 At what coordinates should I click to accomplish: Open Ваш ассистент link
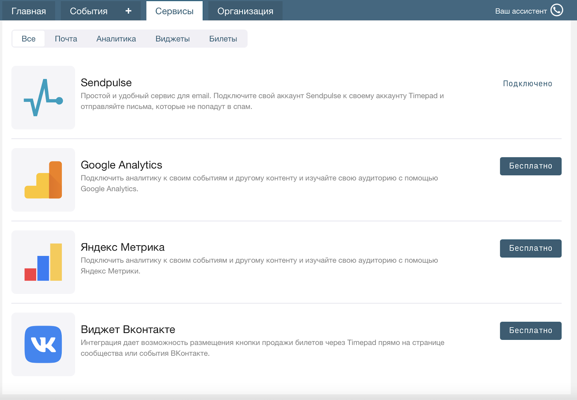pos(521,11)
